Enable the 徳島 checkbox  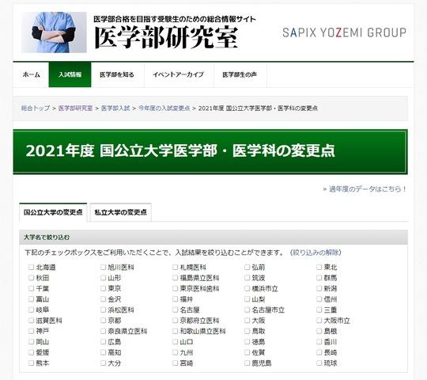247,341
